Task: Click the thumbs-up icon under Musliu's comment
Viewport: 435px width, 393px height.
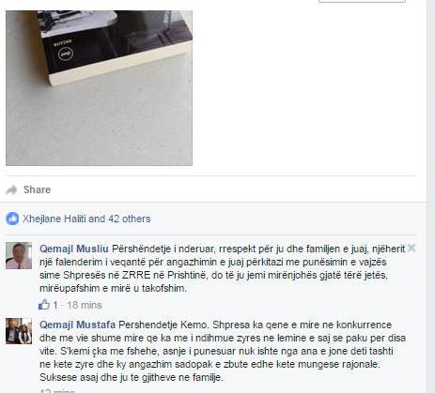Action: 44,305
